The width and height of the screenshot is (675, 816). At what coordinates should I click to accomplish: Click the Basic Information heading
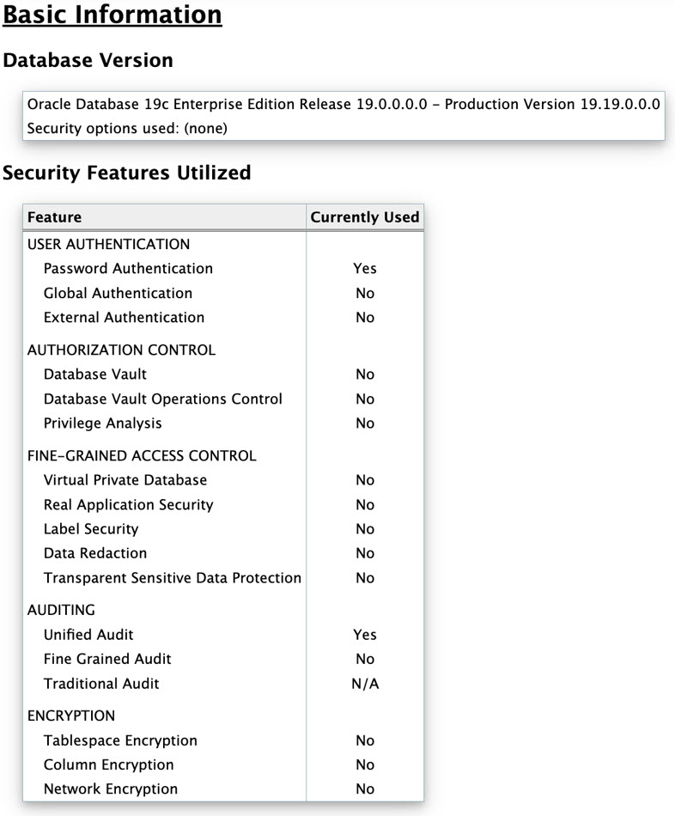112,15
